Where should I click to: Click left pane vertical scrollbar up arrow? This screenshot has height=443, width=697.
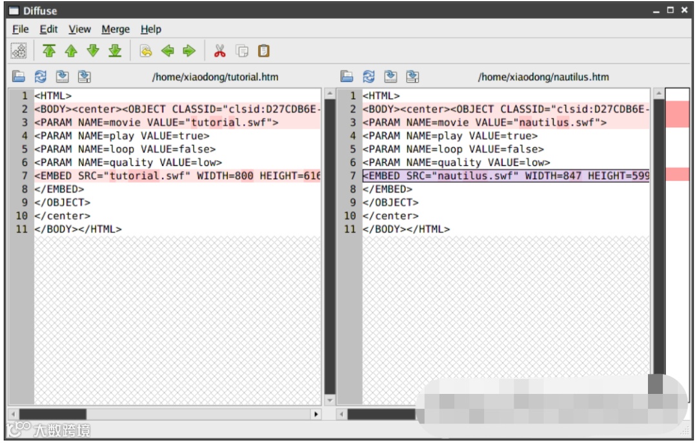[330, 94]
